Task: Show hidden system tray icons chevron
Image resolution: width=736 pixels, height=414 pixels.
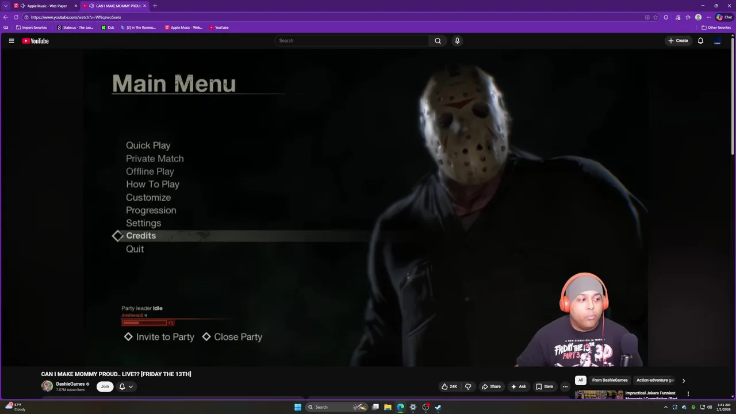Action: (666, 407)
